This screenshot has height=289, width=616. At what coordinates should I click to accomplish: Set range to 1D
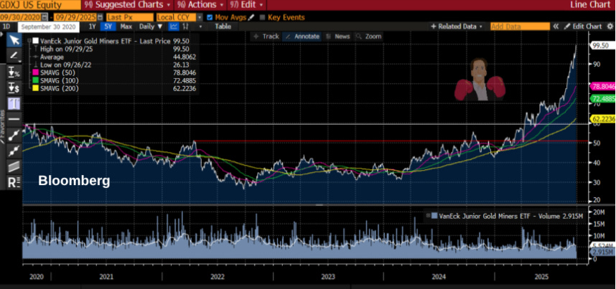pos(6,27)
